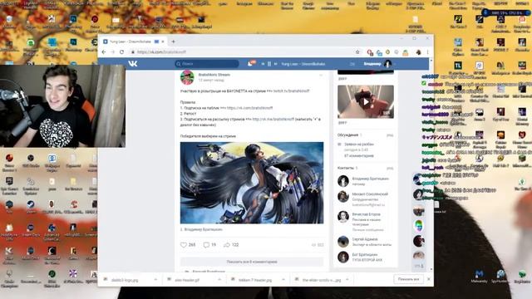Open downloaded file tekken-7-header.jpg
The width and height of the screenshot is (532, 299).
pyautogui.click(x=255, y=280)
